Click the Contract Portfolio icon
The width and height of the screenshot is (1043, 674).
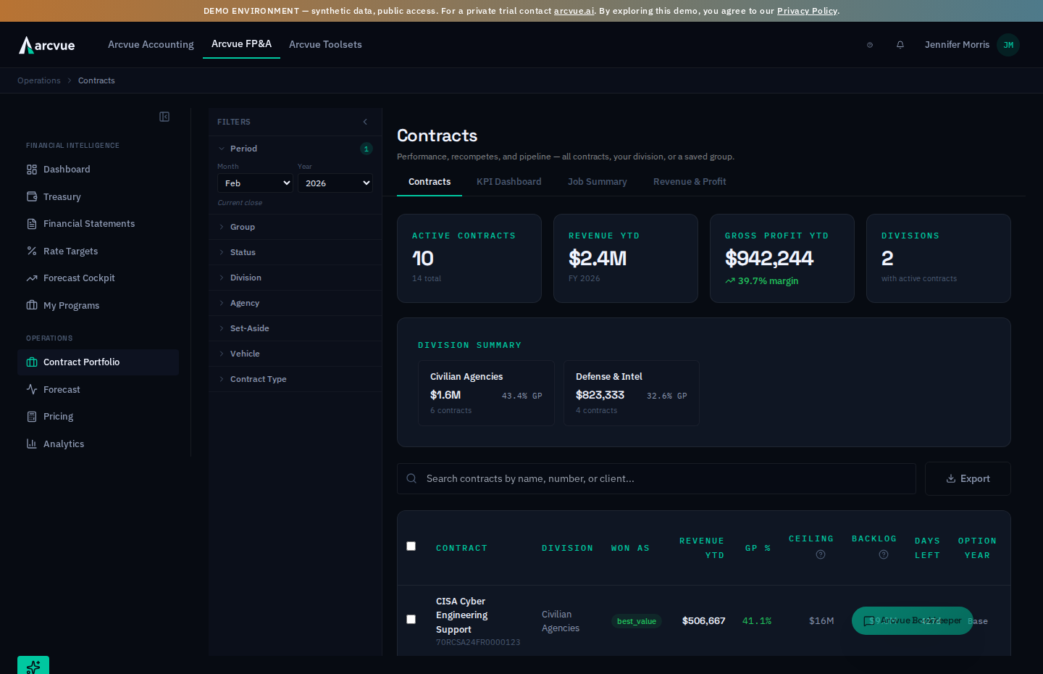[32, 362]
